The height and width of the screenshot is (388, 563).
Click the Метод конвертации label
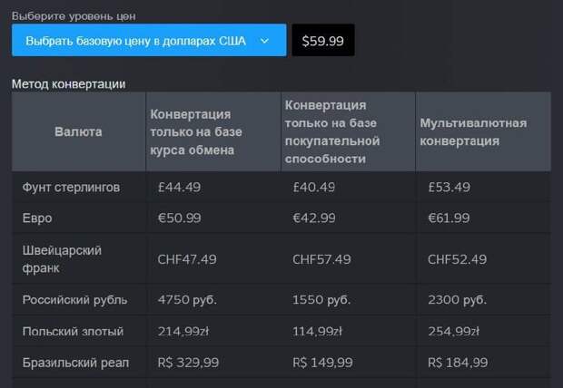(68, 84)
